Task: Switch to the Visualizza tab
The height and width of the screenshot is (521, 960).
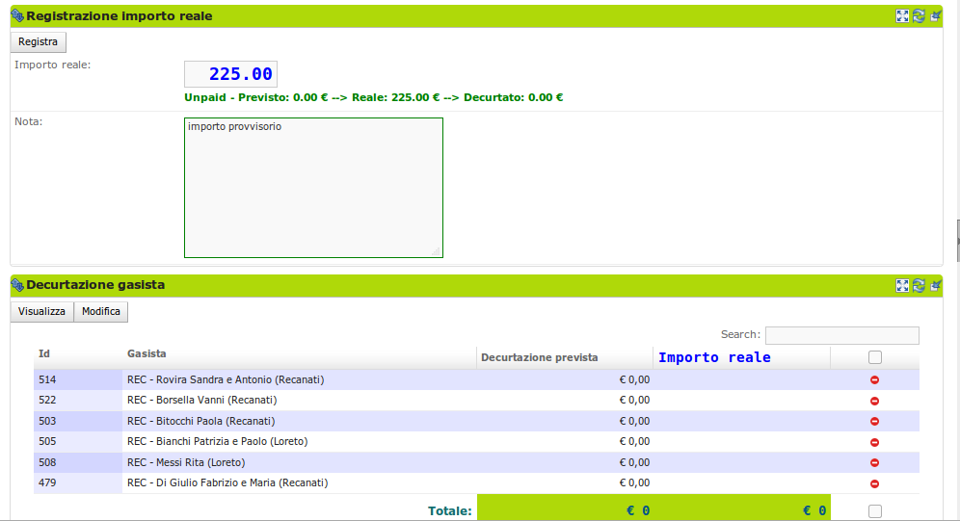Action: coord(41,312)
